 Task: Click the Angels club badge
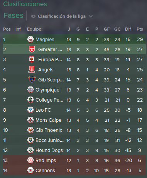coord(32,69)
